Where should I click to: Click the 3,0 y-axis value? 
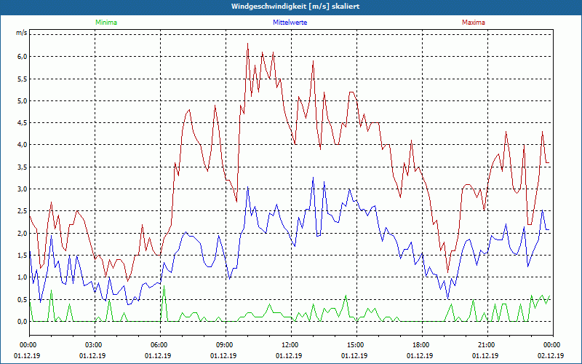(x=23, y=189)
